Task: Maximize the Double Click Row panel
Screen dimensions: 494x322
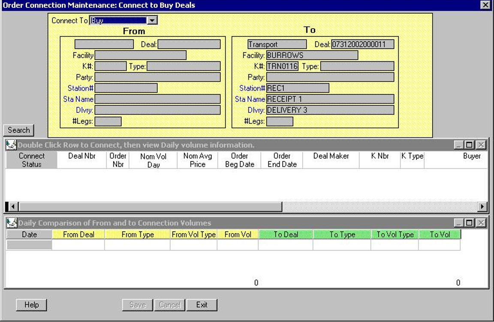Action: (470, 145)
